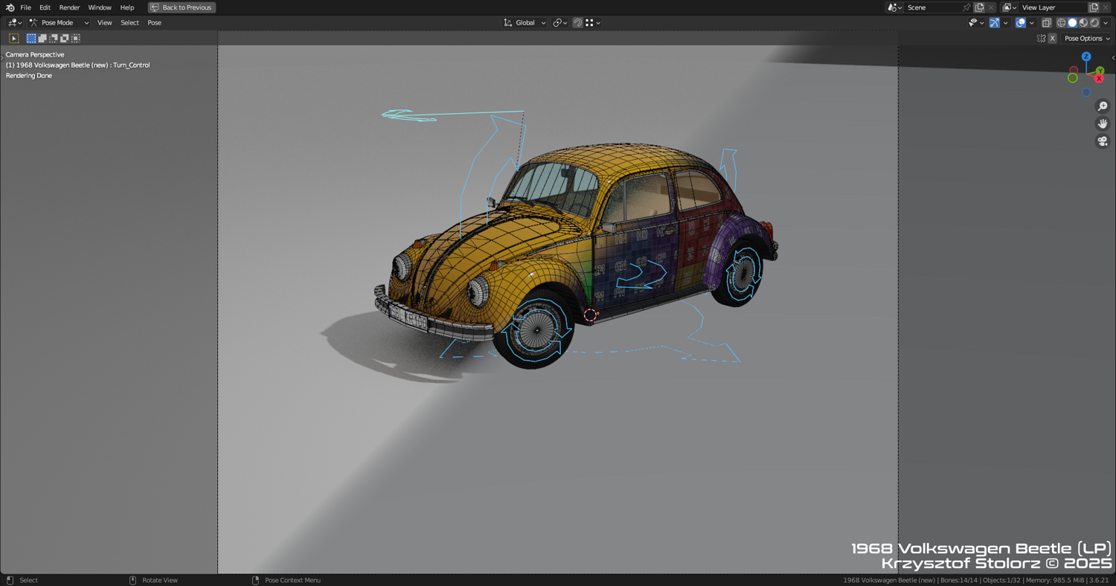Image resolution: width=1116 pixels, height=586 pixels.
Task: Open the object type visibility dropdown
Action: (976, 23)
